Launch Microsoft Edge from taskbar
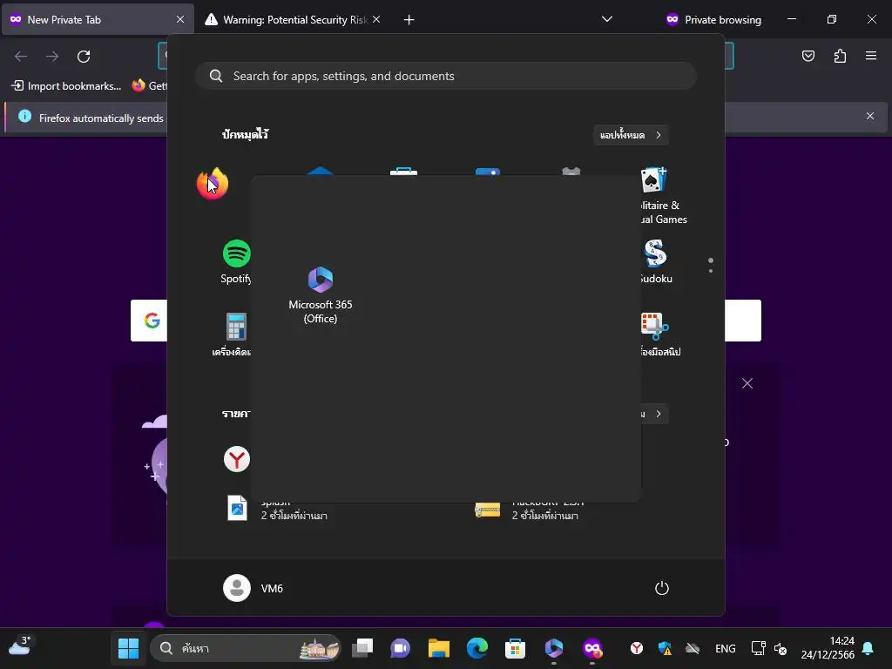Image resolution: width=892 pixels, height=669 pixels. (477, 648)
